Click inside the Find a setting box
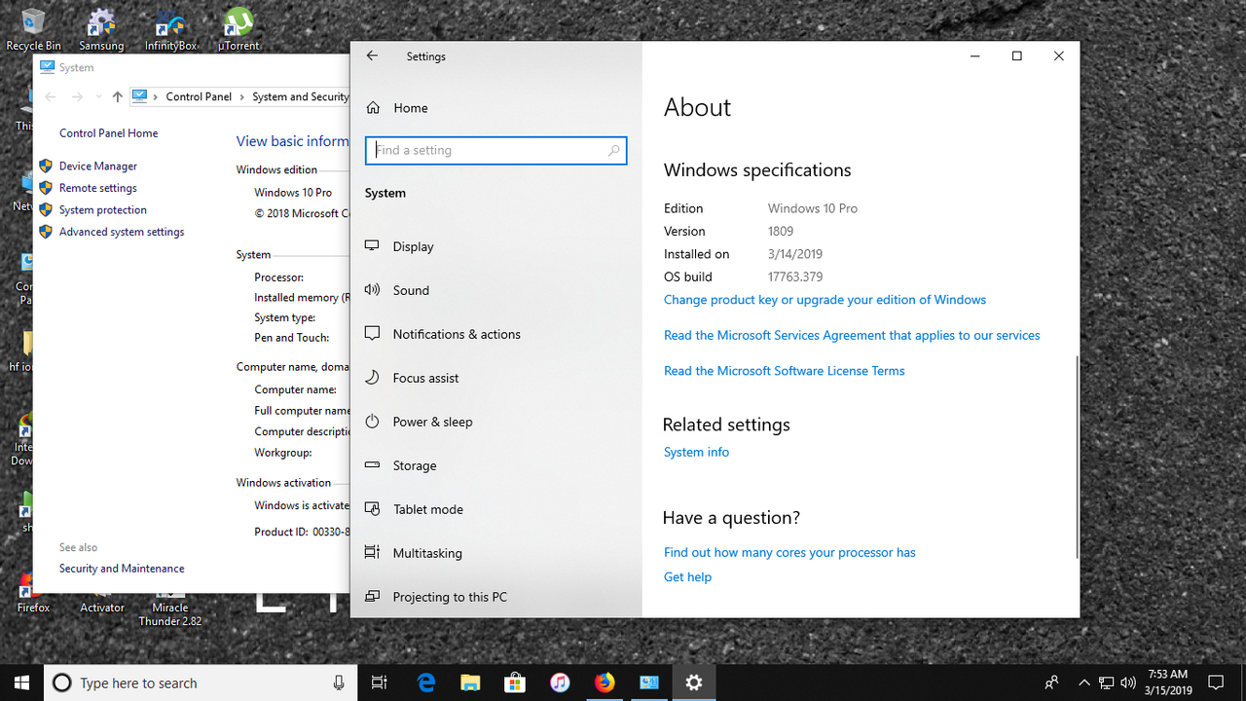This screenshot has width=1246, height=701. pyautogui.click(x=495, y=150)
